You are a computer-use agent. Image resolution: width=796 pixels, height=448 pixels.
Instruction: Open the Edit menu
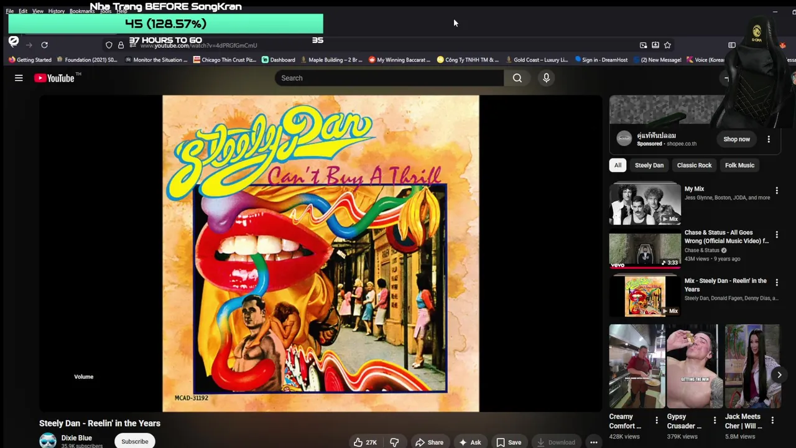coord(23,11)
